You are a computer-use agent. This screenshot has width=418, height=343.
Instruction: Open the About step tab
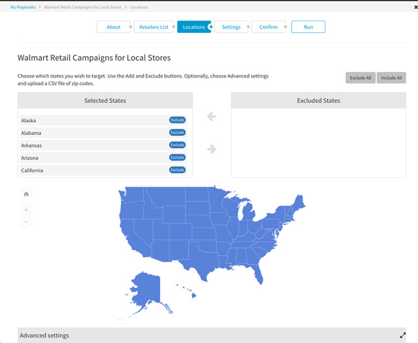[113, 27]
